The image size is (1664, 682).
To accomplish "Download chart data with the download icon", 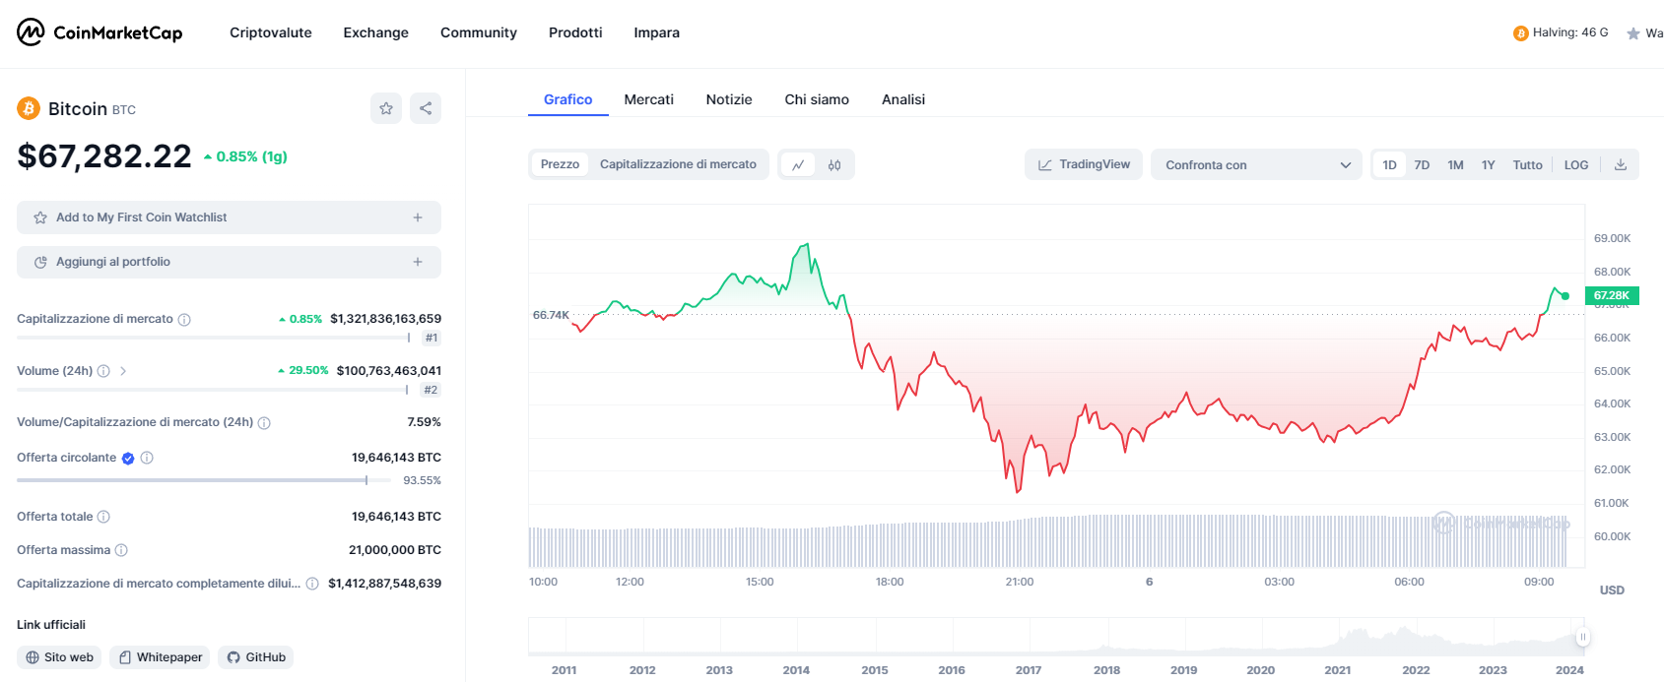I will click(x=1621, y=164).
